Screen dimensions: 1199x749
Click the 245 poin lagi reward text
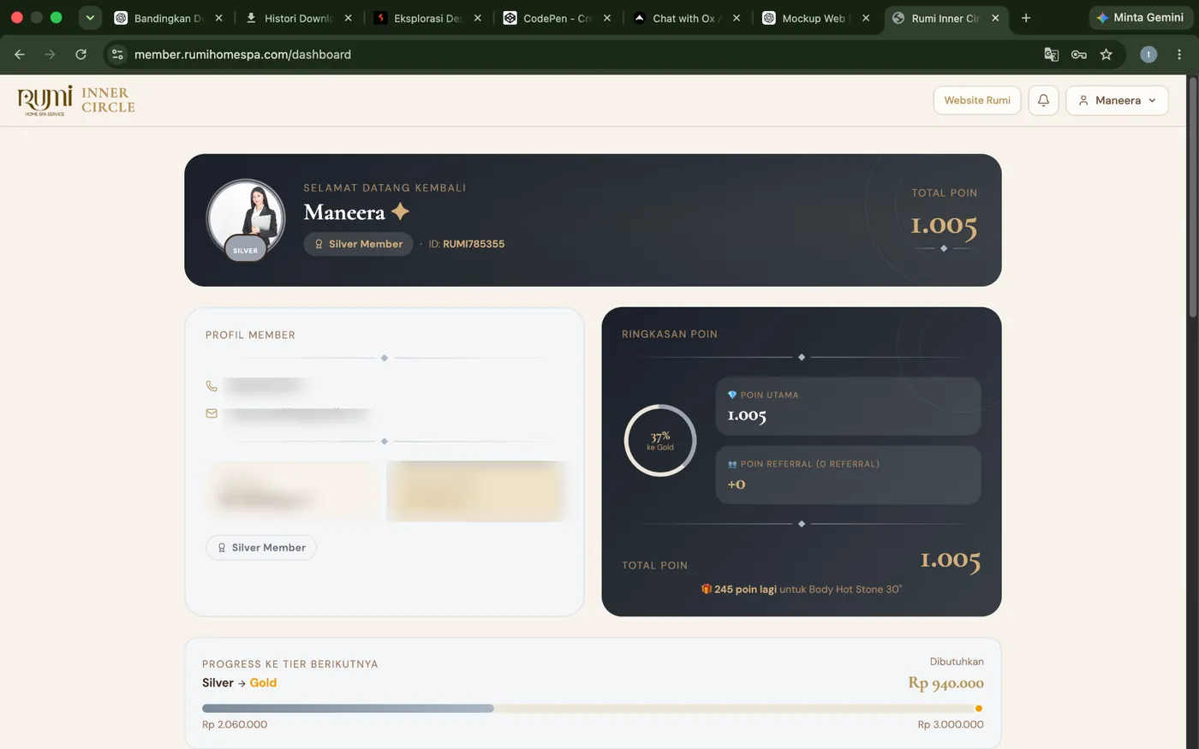tap(746, 589)
